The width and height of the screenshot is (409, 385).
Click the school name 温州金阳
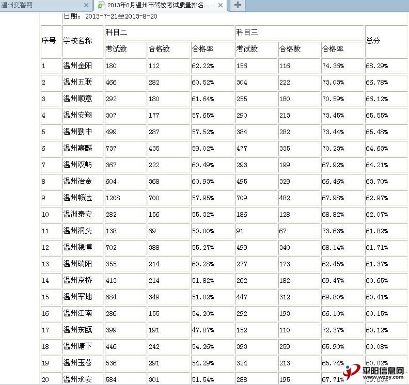tap(78, 66)
